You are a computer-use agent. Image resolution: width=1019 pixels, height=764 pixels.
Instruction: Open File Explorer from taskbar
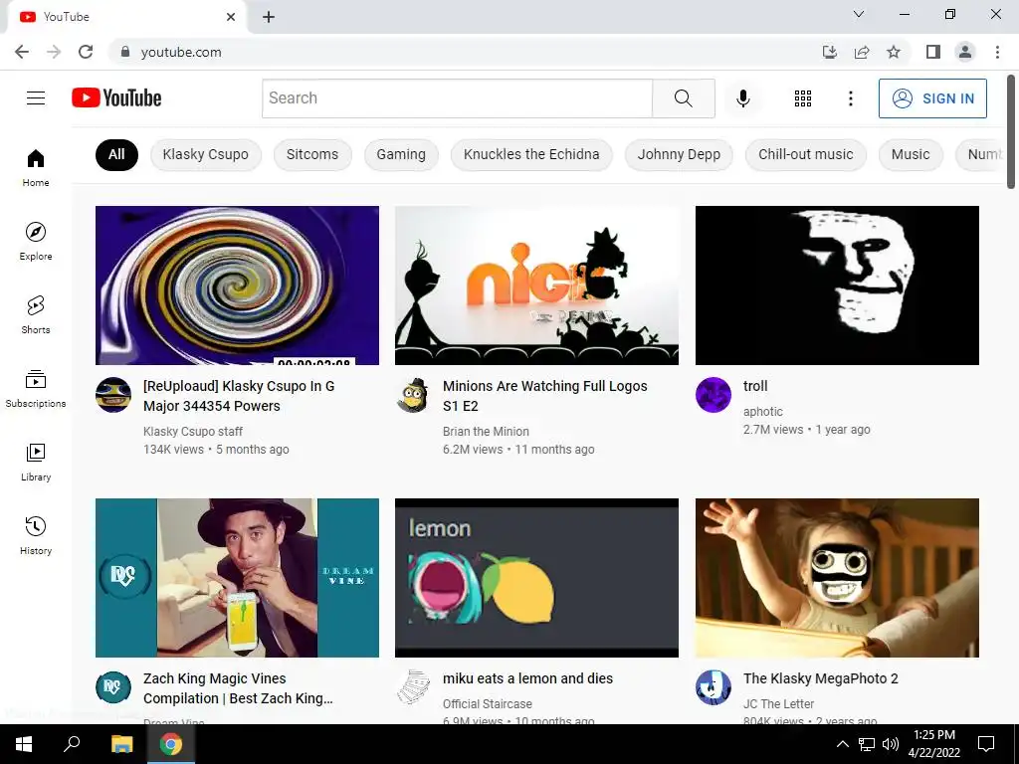pyautogui.click(x=121, y=744)
